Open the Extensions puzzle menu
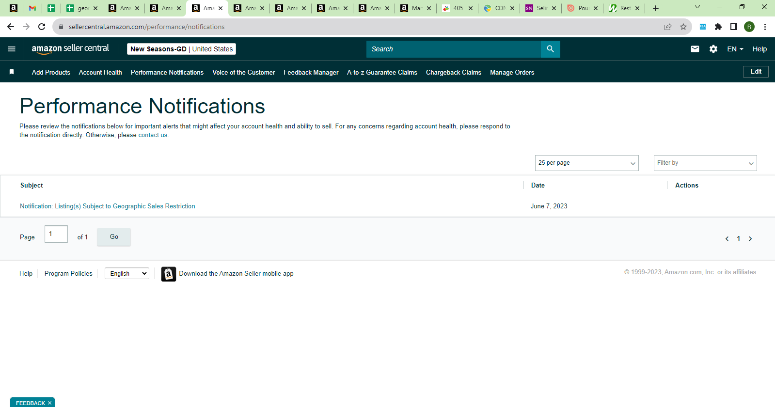The height and width of the screenshot is (407, 775). (x=718, y=27)
